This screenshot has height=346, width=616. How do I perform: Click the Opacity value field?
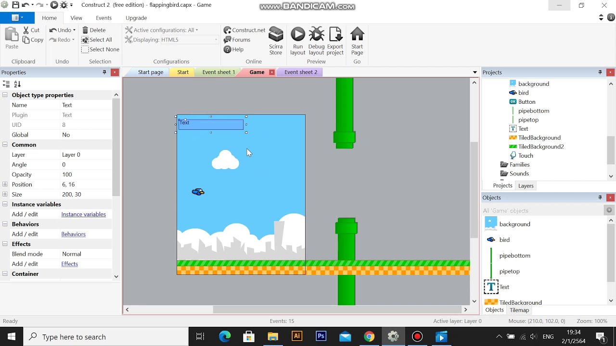click(x=86, y=174)
